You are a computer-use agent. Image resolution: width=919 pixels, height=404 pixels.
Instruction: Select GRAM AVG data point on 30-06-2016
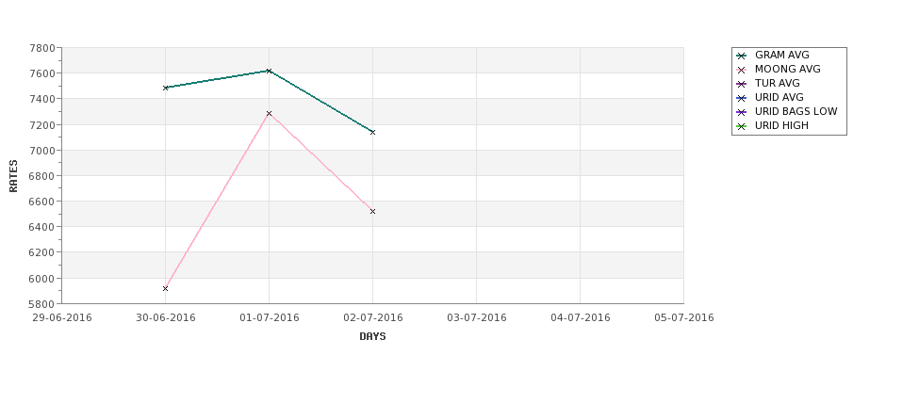[x=165, y=88]
